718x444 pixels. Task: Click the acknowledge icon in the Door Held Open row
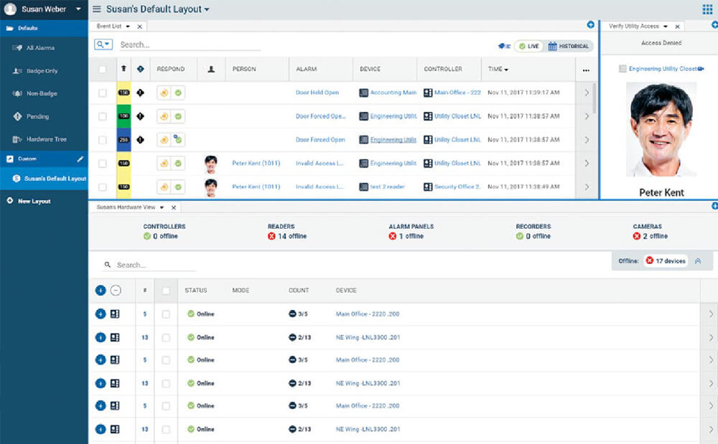click(177, 93)
